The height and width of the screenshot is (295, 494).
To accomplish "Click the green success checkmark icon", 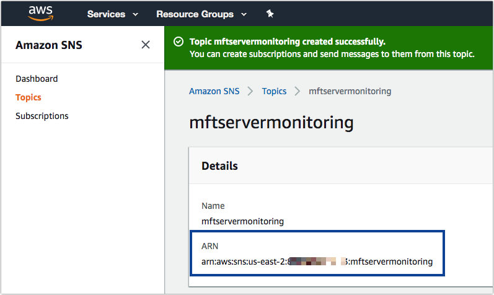I will point(179,42).
